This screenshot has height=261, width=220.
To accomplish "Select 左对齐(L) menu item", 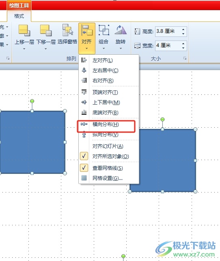I will (109, 60).
